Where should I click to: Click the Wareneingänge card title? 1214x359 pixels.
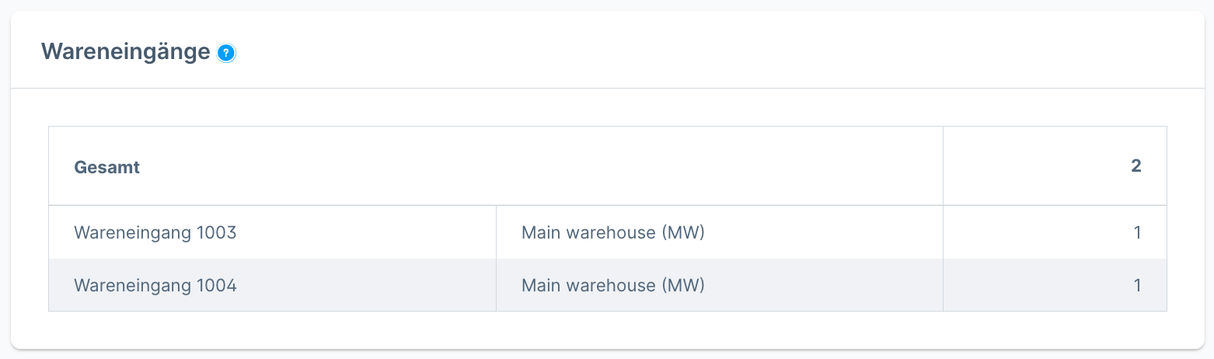click(125, 52)
